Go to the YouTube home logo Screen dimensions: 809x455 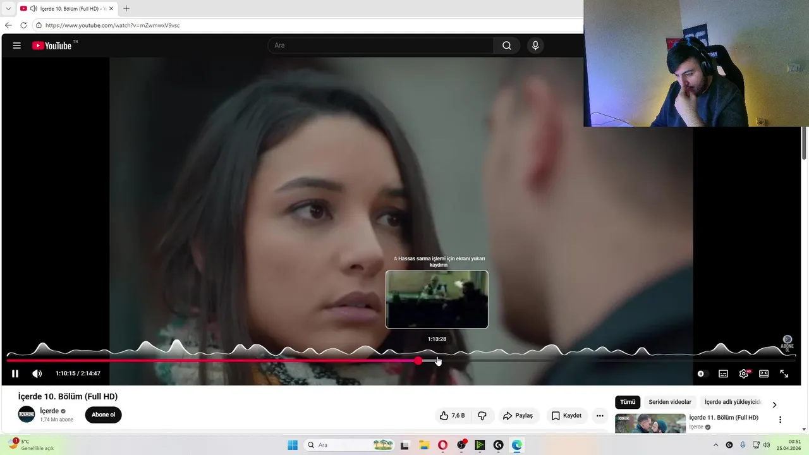click(52, 45)
